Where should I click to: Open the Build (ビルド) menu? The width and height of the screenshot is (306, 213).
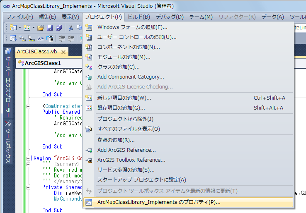[139, 17]
